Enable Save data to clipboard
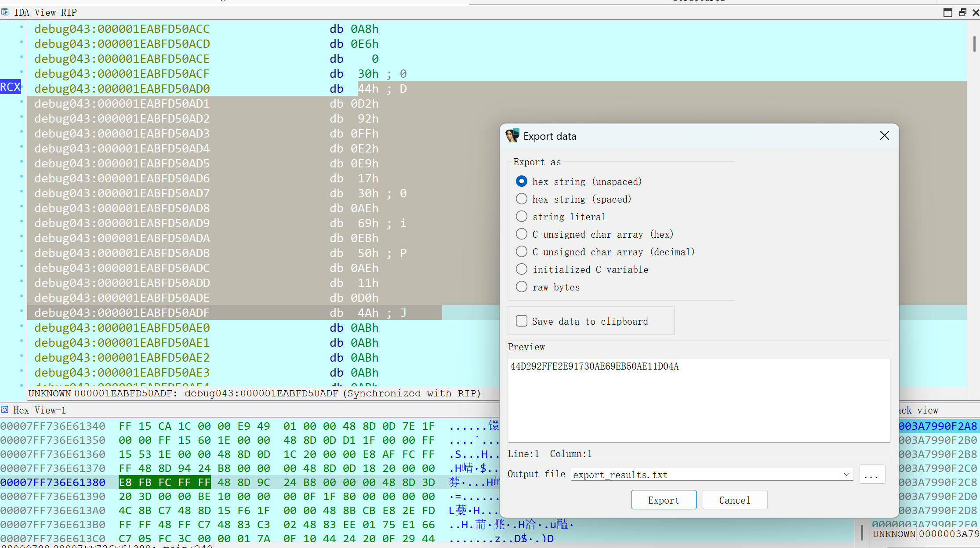Image resolution: width=980 pixels, height=548 pixels. click(522, 321)
